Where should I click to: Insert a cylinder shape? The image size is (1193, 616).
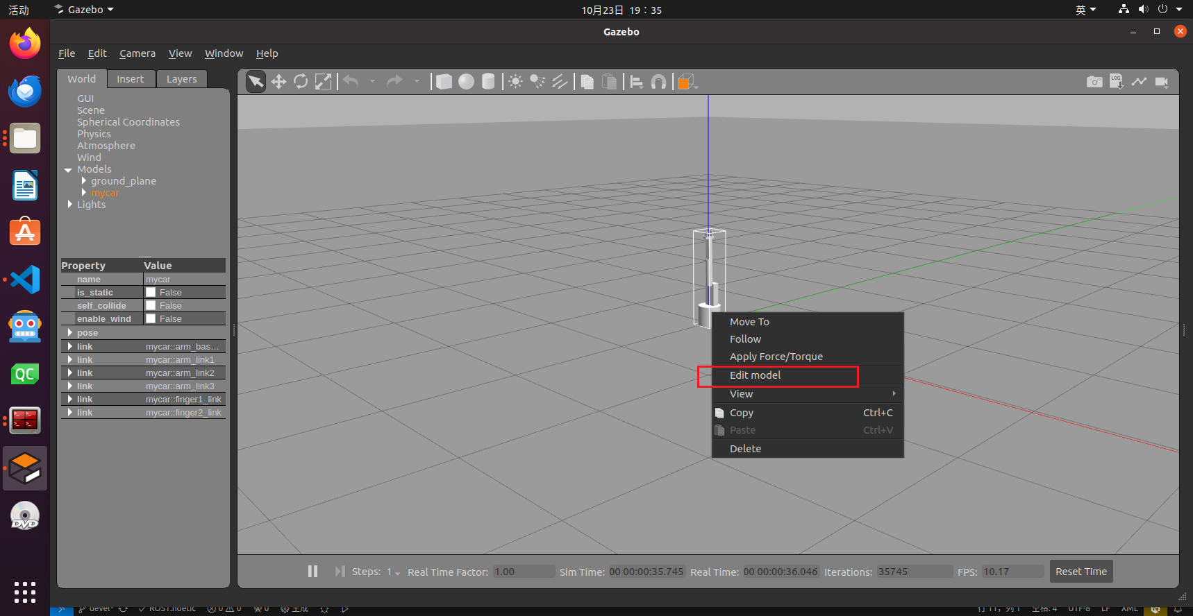pyautogui.click(x=488, y=82)
